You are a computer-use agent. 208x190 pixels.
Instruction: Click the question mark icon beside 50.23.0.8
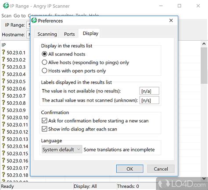(x=4, y=103)
